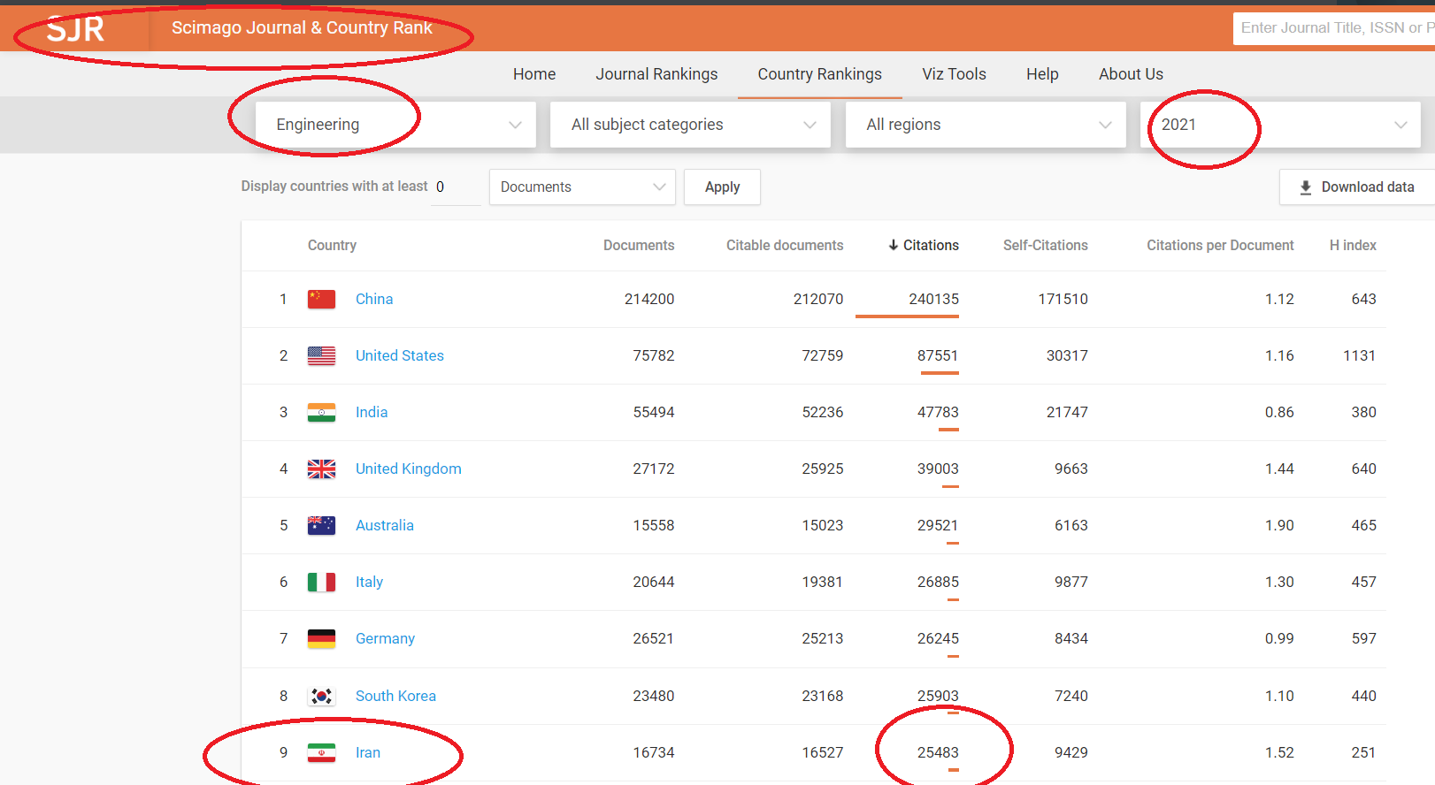Click the Download data button
The image size is (1435, 785).
tap(1356, 187)
